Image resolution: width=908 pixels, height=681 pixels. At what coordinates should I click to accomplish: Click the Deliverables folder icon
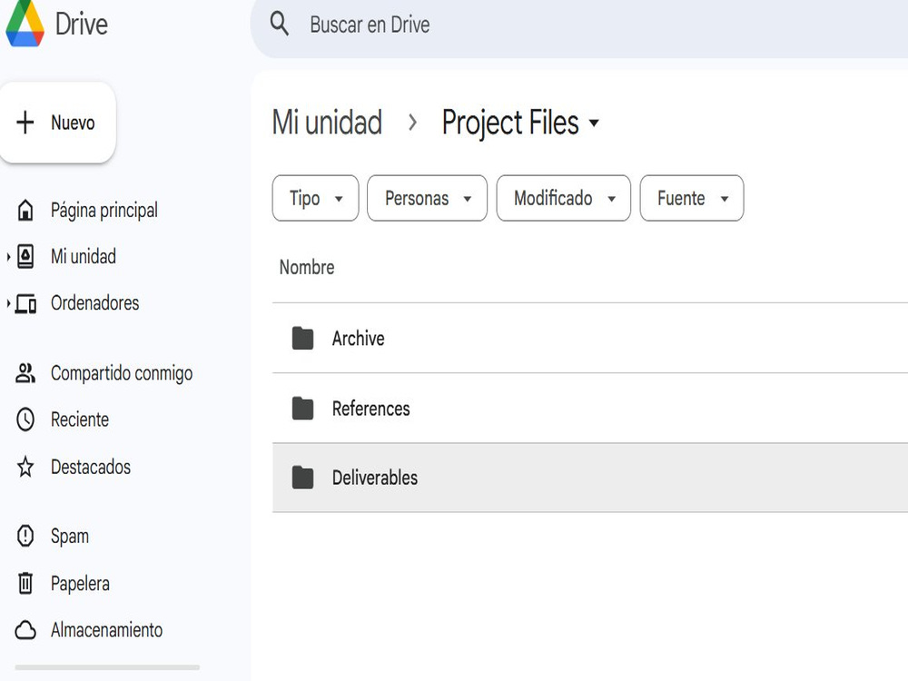(x=303, y=478)
